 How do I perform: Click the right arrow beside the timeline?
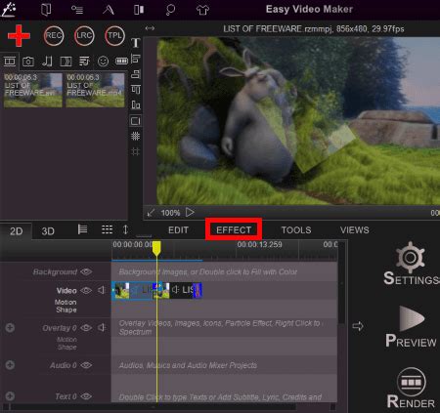(358, 326)
